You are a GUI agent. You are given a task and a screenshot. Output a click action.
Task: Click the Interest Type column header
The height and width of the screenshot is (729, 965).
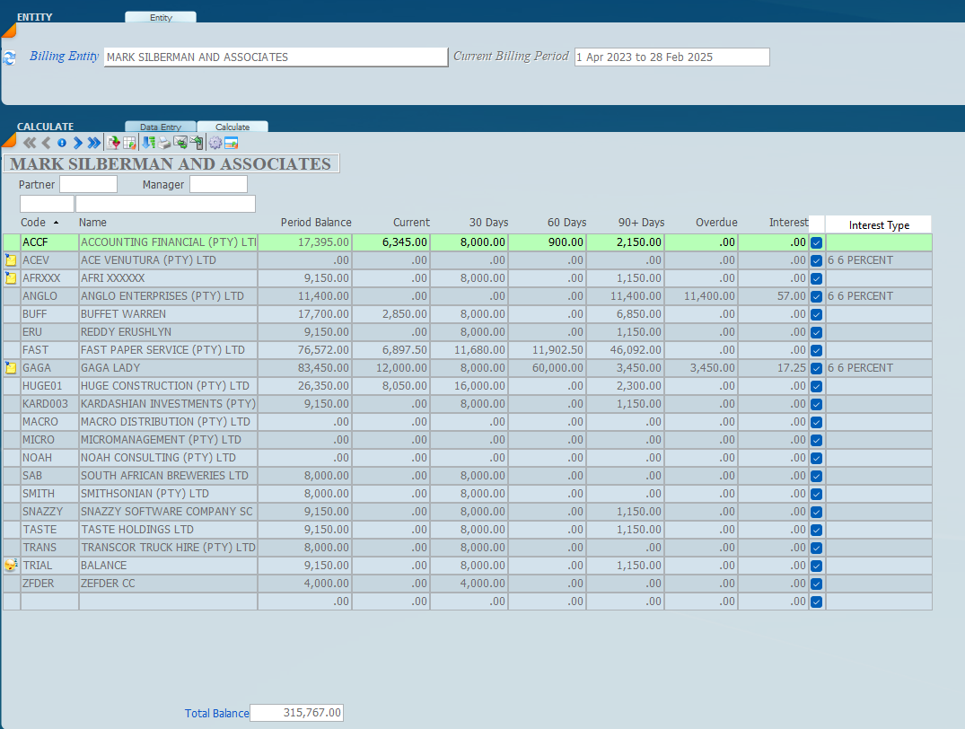click(x=878, y=225)
